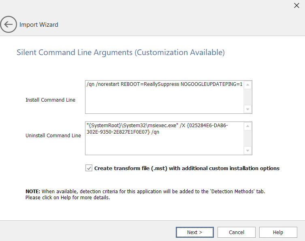Click the 'Install Command Line' label
The image size is (305, 241).
click(50, 100)
